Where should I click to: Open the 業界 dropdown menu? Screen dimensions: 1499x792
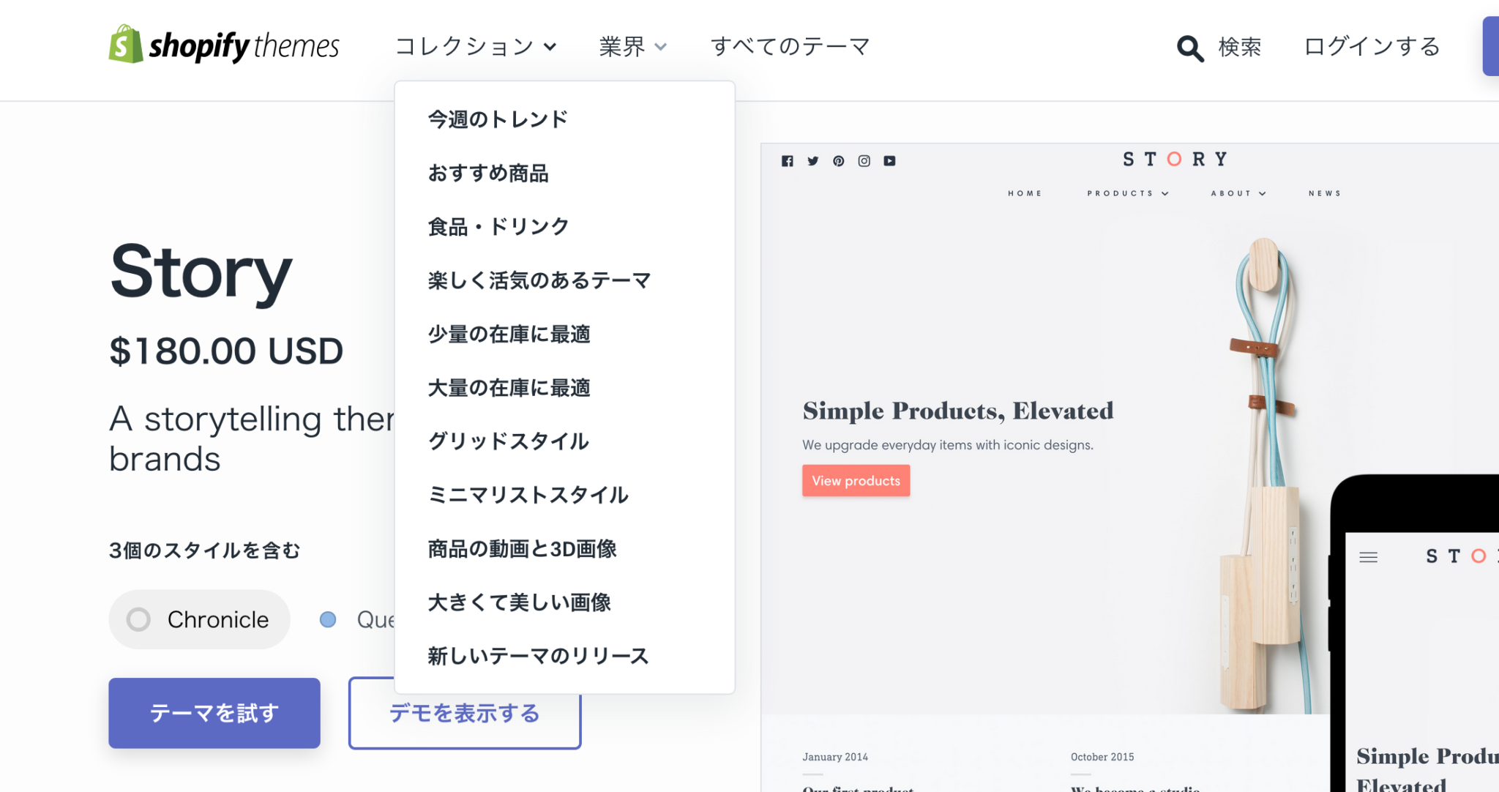click(632, 46)
